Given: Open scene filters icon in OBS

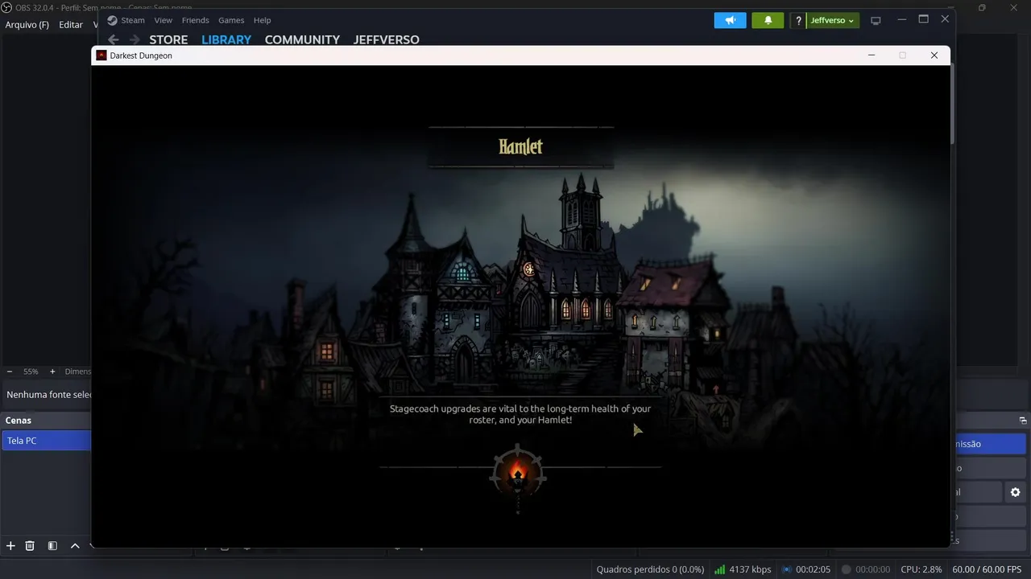Looking at the screenshot, I should 52,546.
